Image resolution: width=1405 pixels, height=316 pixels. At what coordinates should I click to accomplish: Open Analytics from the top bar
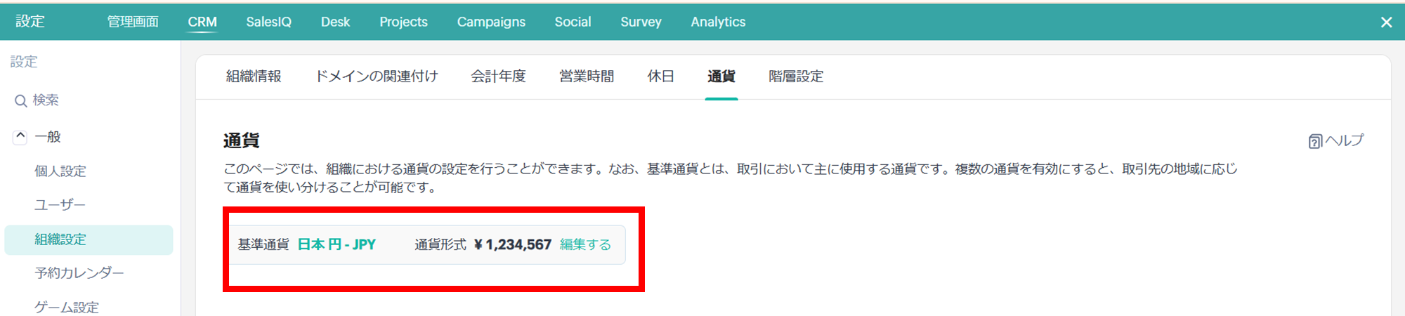point(718,22)
